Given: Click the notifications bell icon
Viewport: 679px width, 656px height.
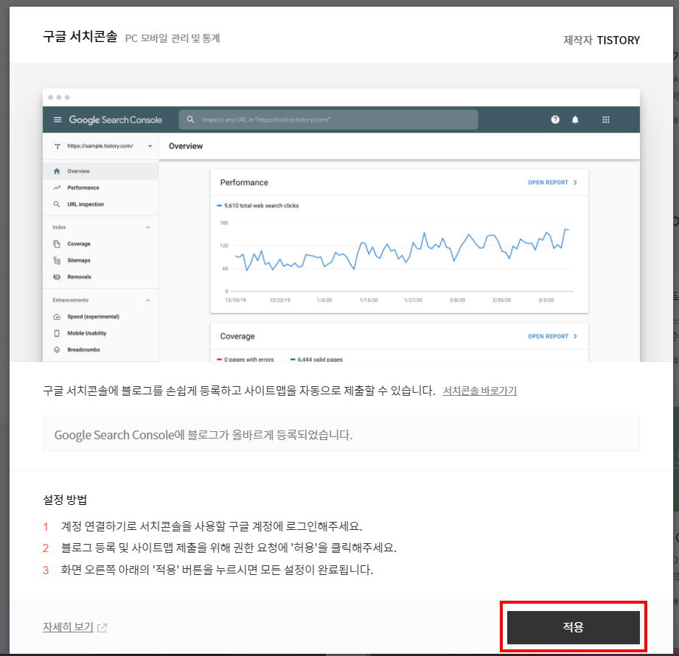Looking at the screenshot, I should (575, 119).
